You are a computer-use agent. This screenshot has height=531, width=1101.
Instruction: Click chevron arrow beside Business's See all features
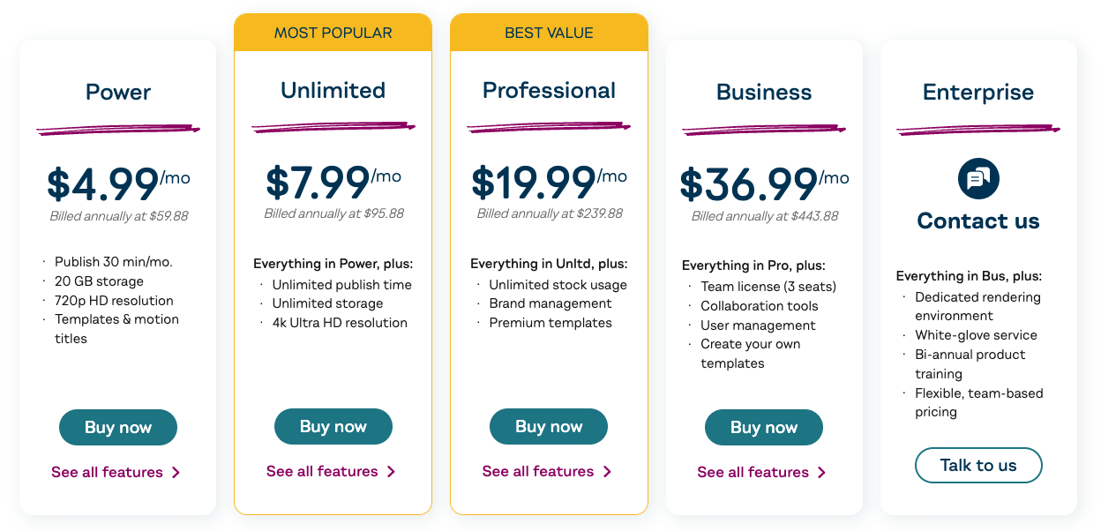click(822, 473)
